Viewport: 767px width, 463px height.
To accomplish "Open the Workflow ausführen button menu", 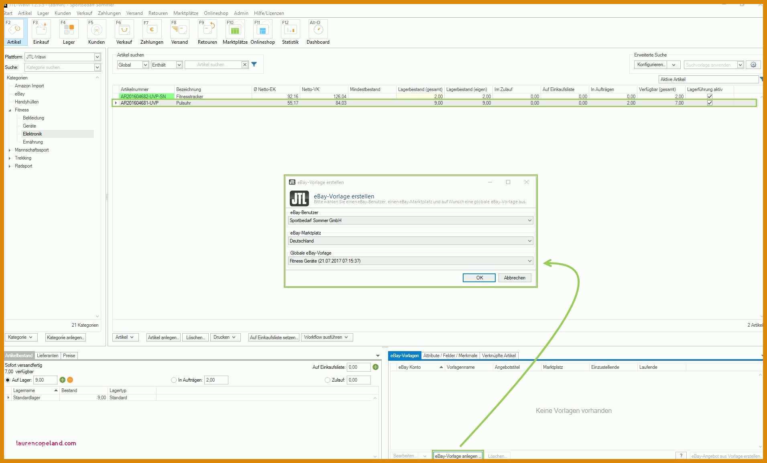I will pyautogui.click(x=327, y=338).
